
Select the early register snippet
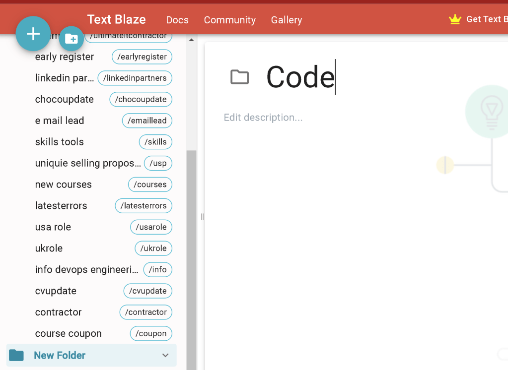[x=65, y=57]
